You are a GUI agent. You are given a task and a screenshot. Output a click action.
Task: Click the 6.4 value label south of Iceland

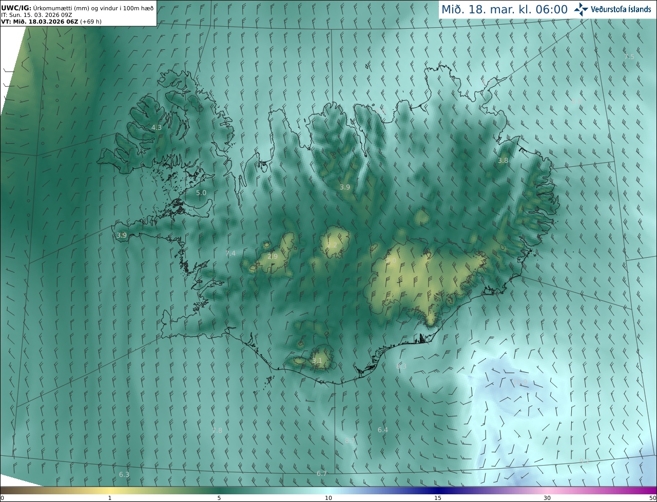click(x=383, y=430)
